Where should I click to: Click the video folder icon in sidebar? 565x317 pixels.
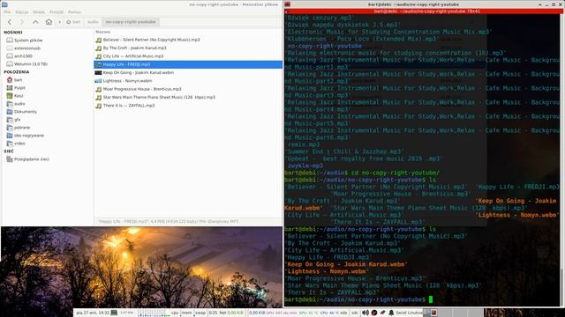10,143
